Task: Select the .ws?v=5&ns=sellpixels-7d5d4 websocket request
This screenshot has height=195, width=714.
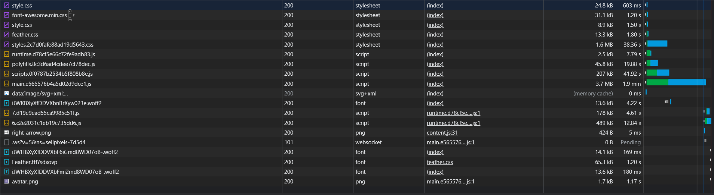Action: [49, 142]
